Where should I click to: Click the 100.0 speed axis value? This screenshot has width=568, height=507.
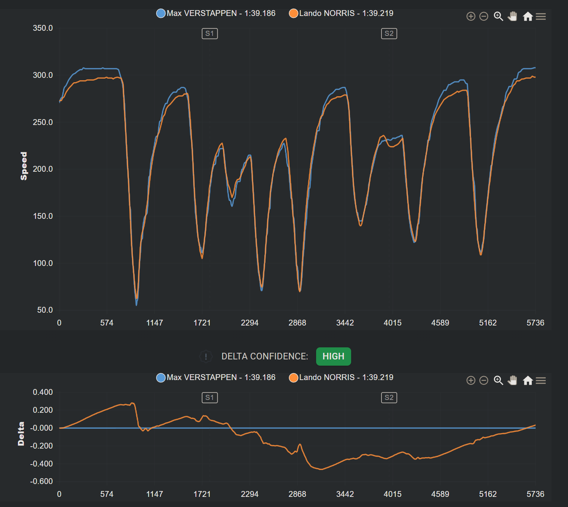pos(43,263)
